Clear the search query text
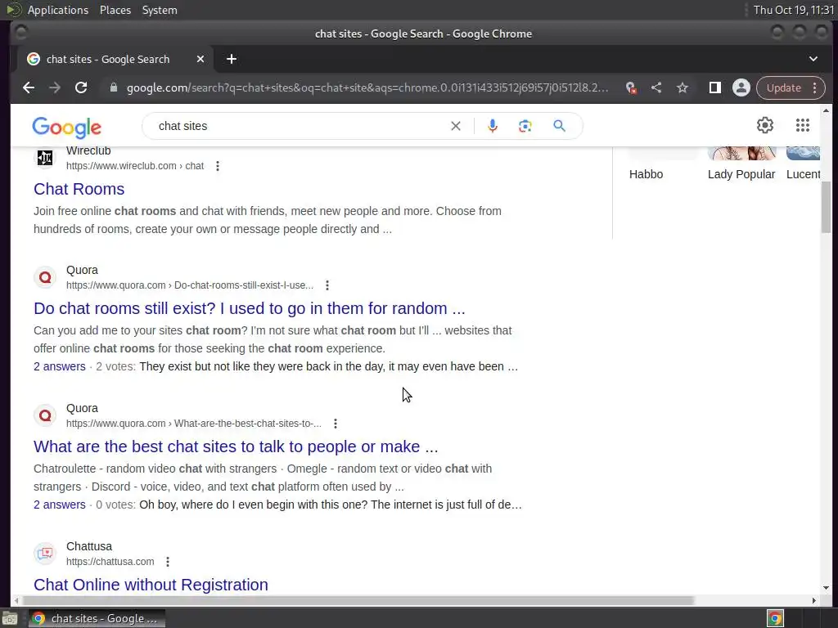838x628 pixels. [x=455, y=126]
